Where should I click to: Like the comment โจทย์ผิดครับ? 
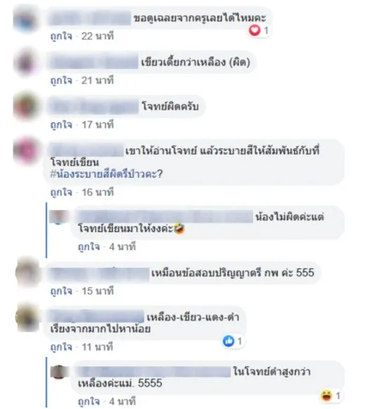61,124
